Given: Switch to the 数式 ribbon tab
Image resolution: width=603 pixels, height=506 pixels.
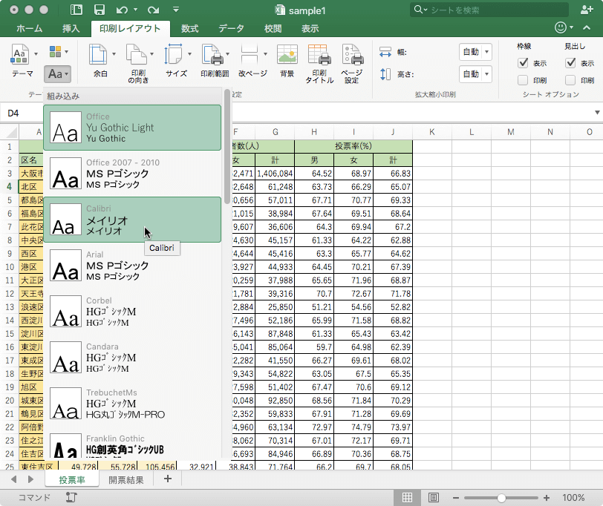Looking at the screenshot, I should tap(189, 29).
